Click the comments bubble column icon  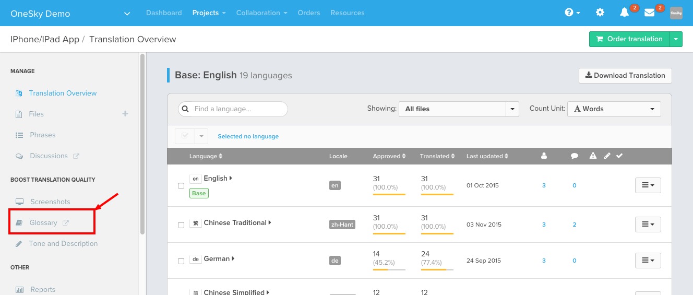click(575, 156)
